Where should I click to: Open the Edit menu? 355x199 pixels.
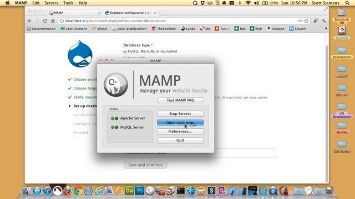(x=35, y=3)
